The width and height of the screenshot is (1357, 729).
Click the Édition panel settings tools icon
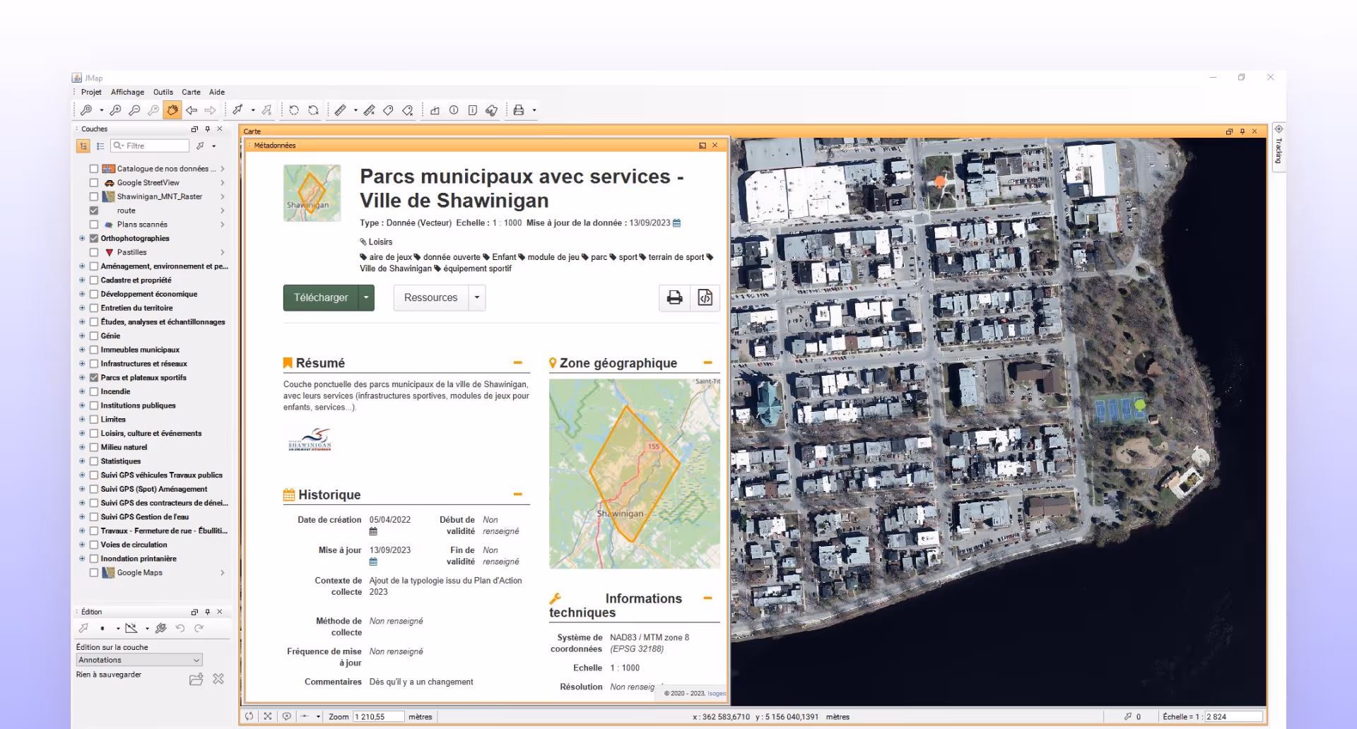(161, 628)
